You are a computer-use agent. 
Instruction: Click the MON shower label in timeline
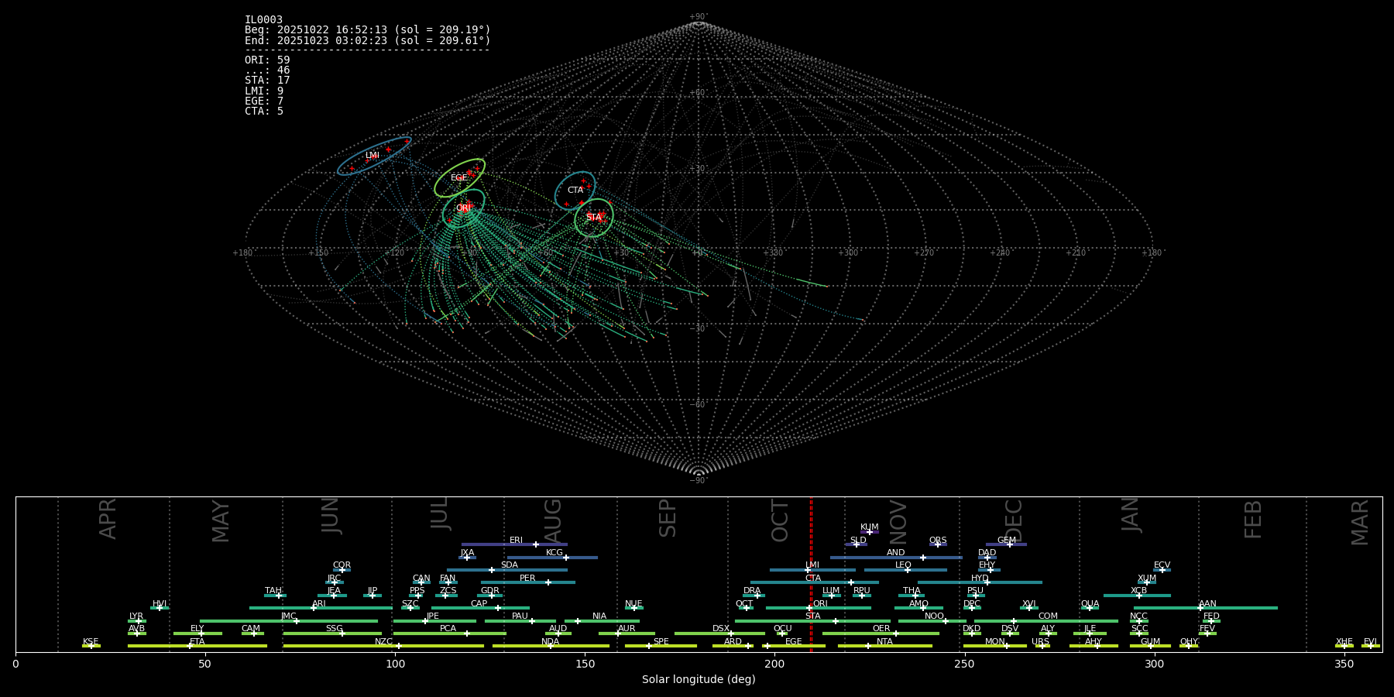coord(994,642)
